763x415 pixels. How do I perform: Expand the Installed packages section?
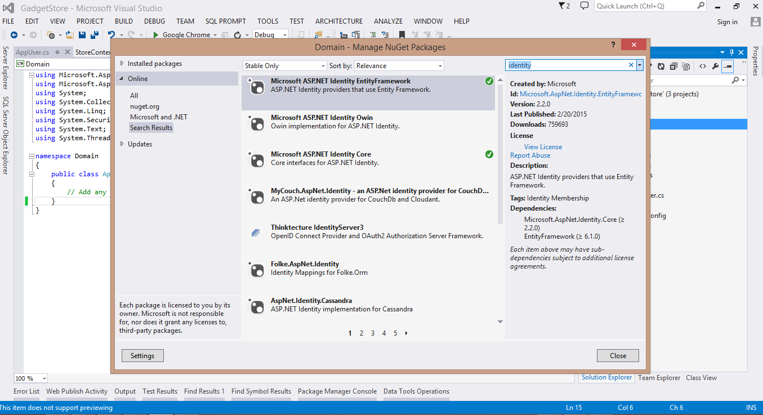[x=122, y=64]
